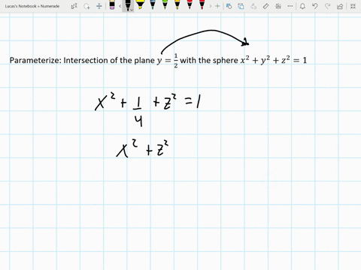Image resolution: width=361 pixels, height=270 pixels.
Task: Click the sphere equation x²+y²+z²=1
Action: pyautogui.click(x=274, y=60)
